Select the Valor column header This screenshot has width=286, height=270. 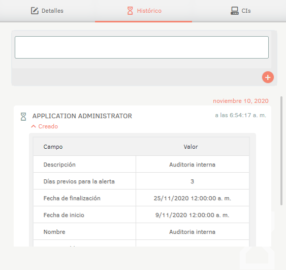190,147
